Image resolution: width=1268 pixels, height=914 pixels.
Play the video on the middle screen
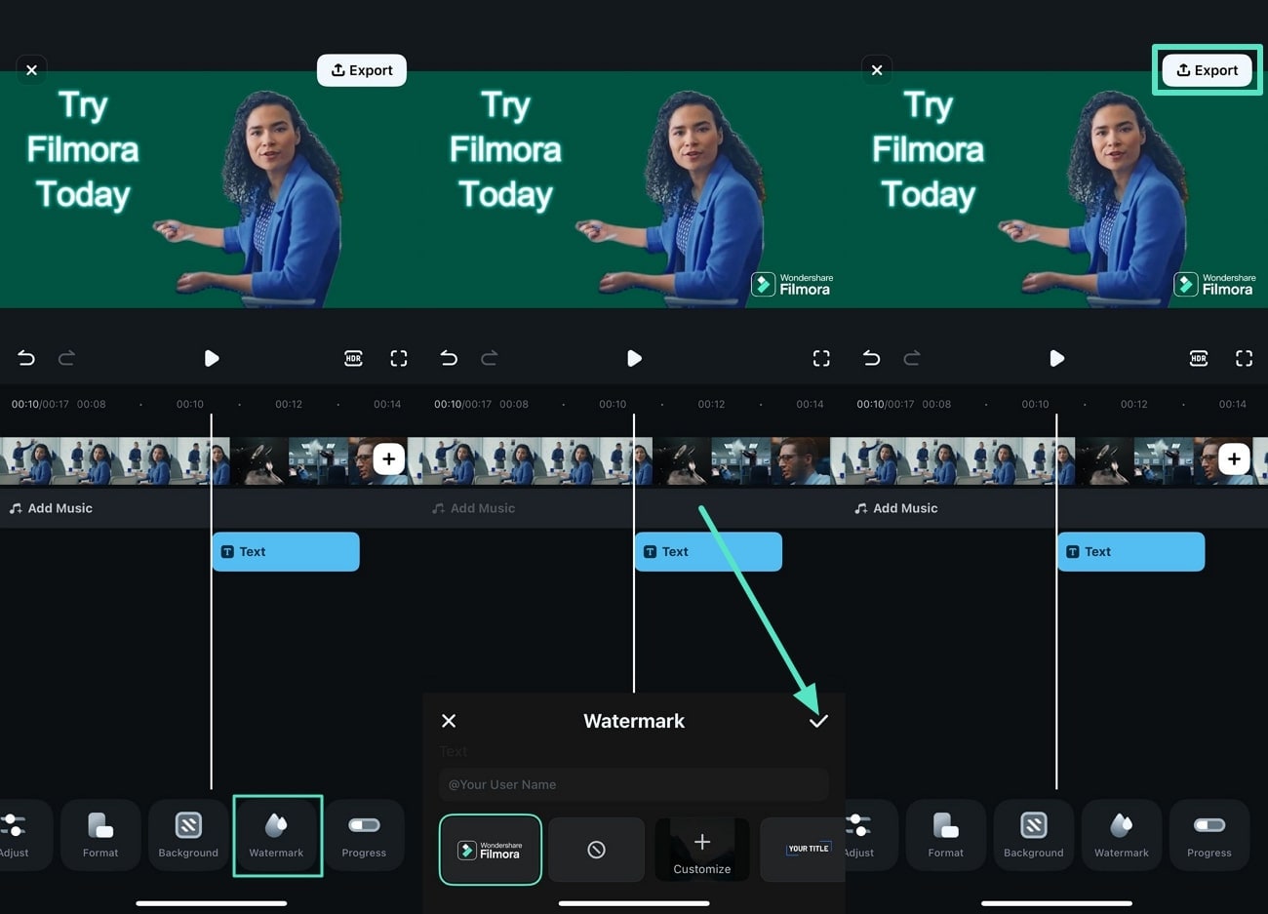(634, 358)
